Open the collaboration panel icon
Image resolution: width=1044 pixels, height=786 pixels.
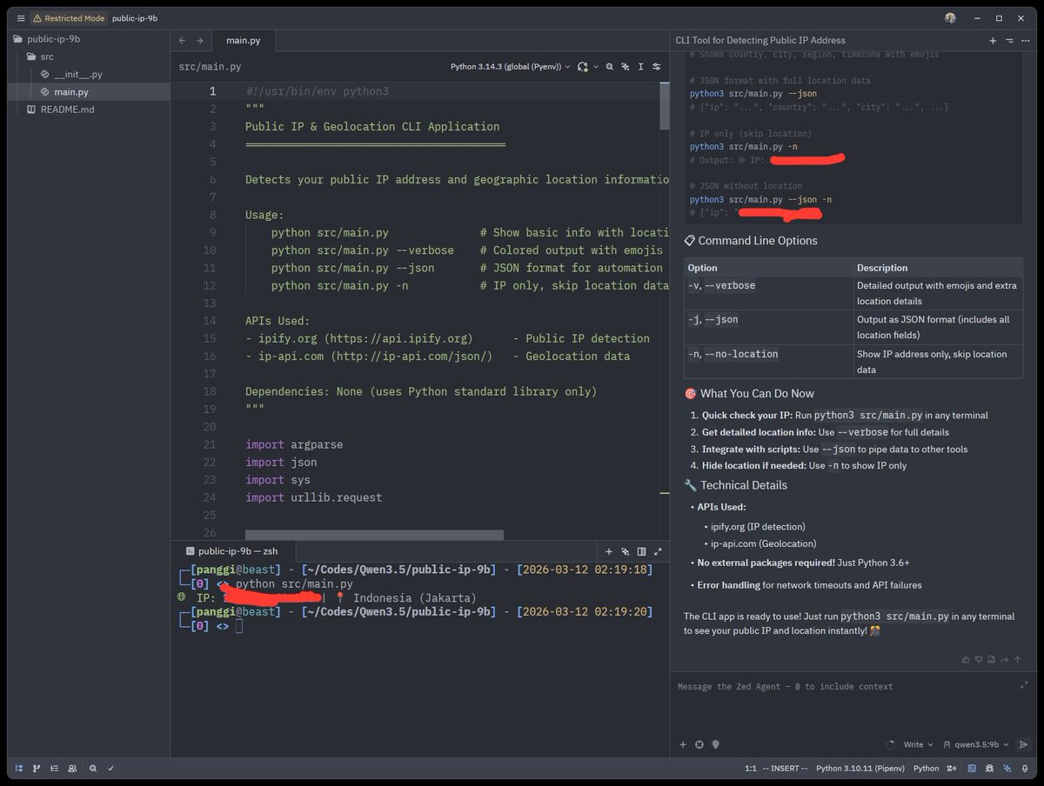pyautogui.click(x=72, y=769)
